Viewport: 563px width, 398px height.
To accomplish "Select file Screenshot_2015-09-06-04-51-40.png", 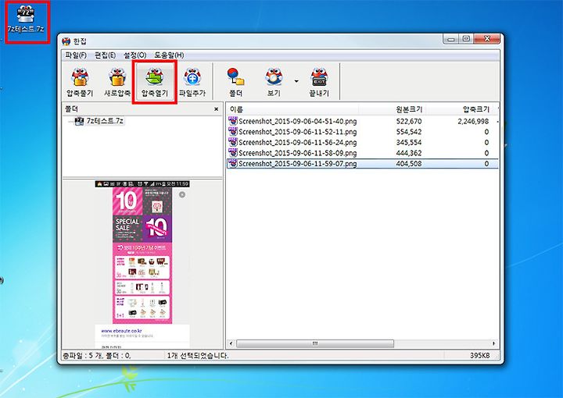I will [298, 121].
